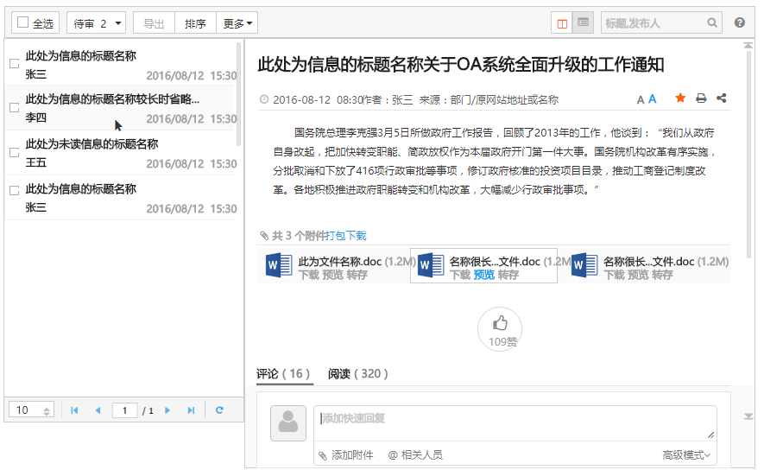This screenshot has width=764, height=470.
Task: Switch to split column view icon
Action: click(x=563, y=23)
